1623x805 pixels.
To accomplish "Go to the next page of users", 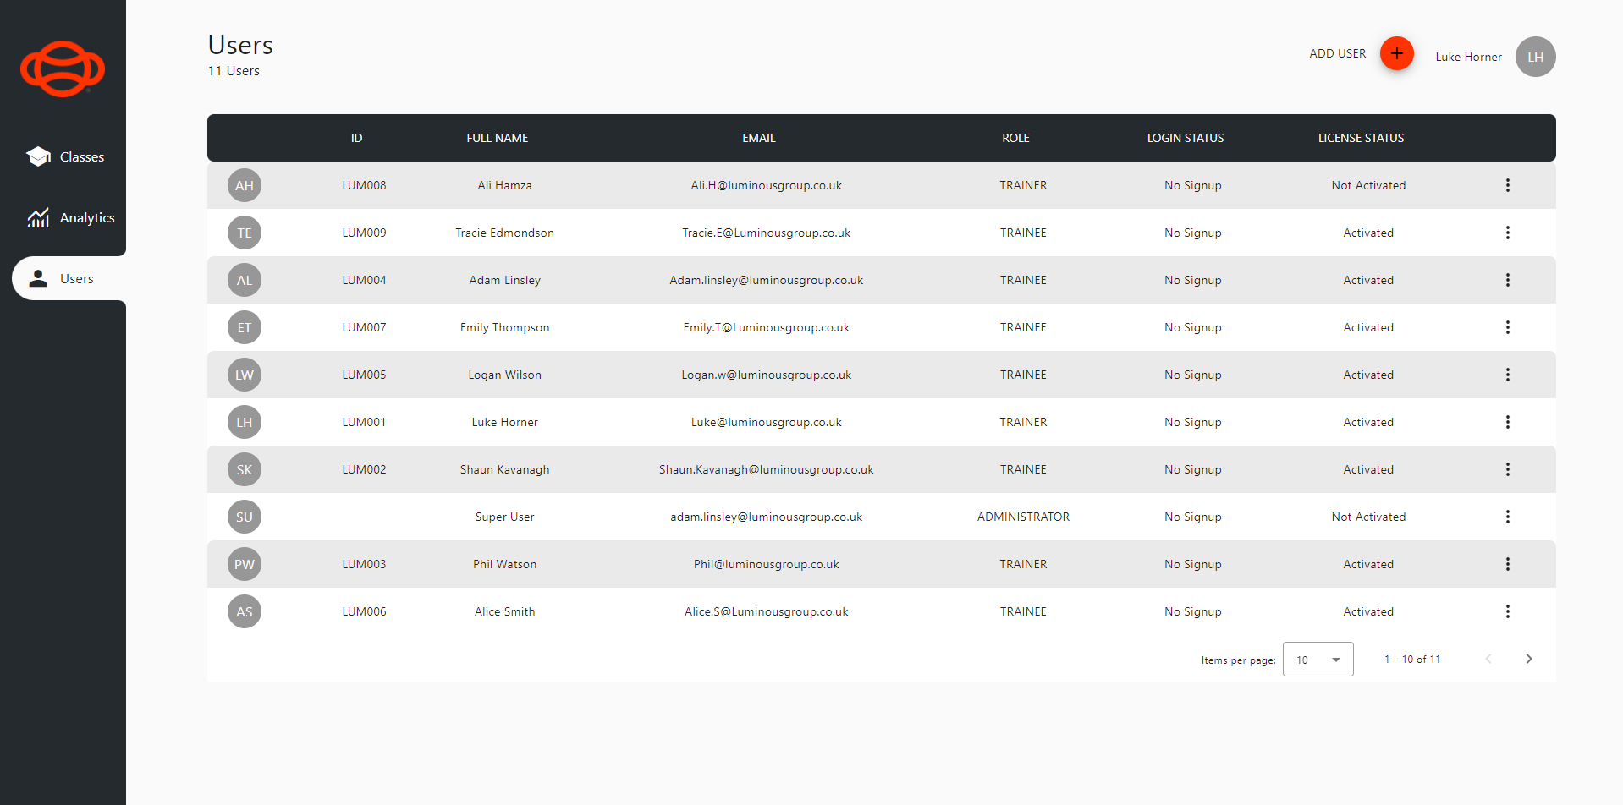I will (x=1528, y=660).
